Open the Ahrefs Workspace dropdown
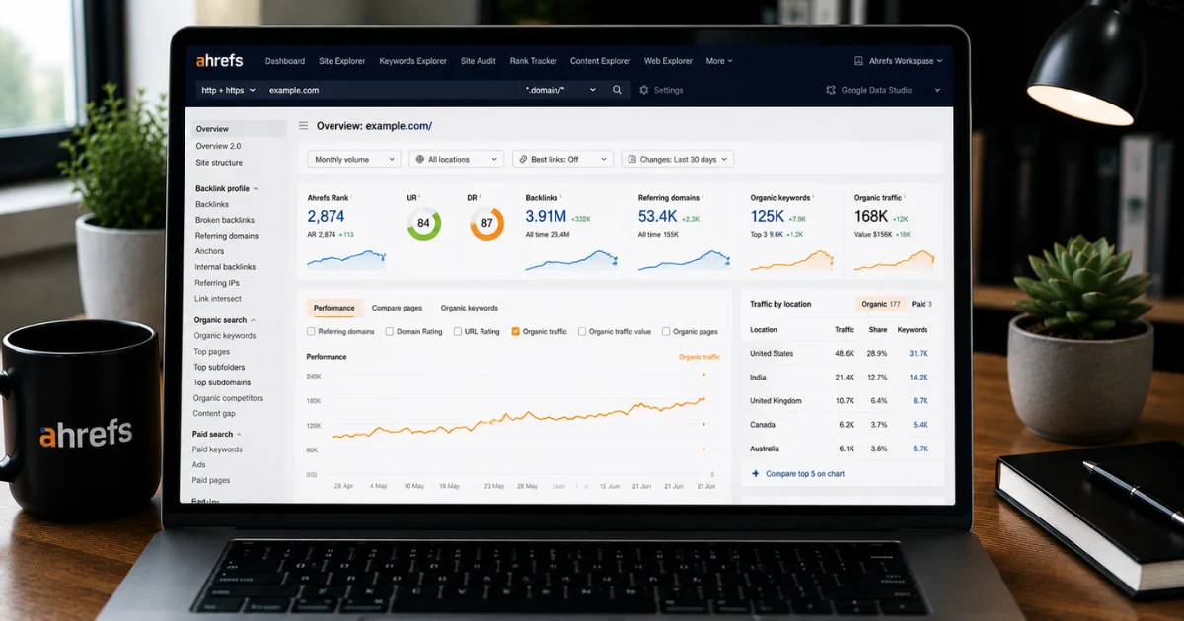The image size is (1184, 621). pyautogui.click(x=898, y=61)
